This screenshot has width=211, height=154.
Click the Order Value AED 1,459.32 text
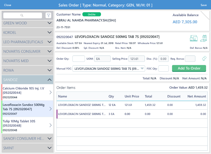189,88
